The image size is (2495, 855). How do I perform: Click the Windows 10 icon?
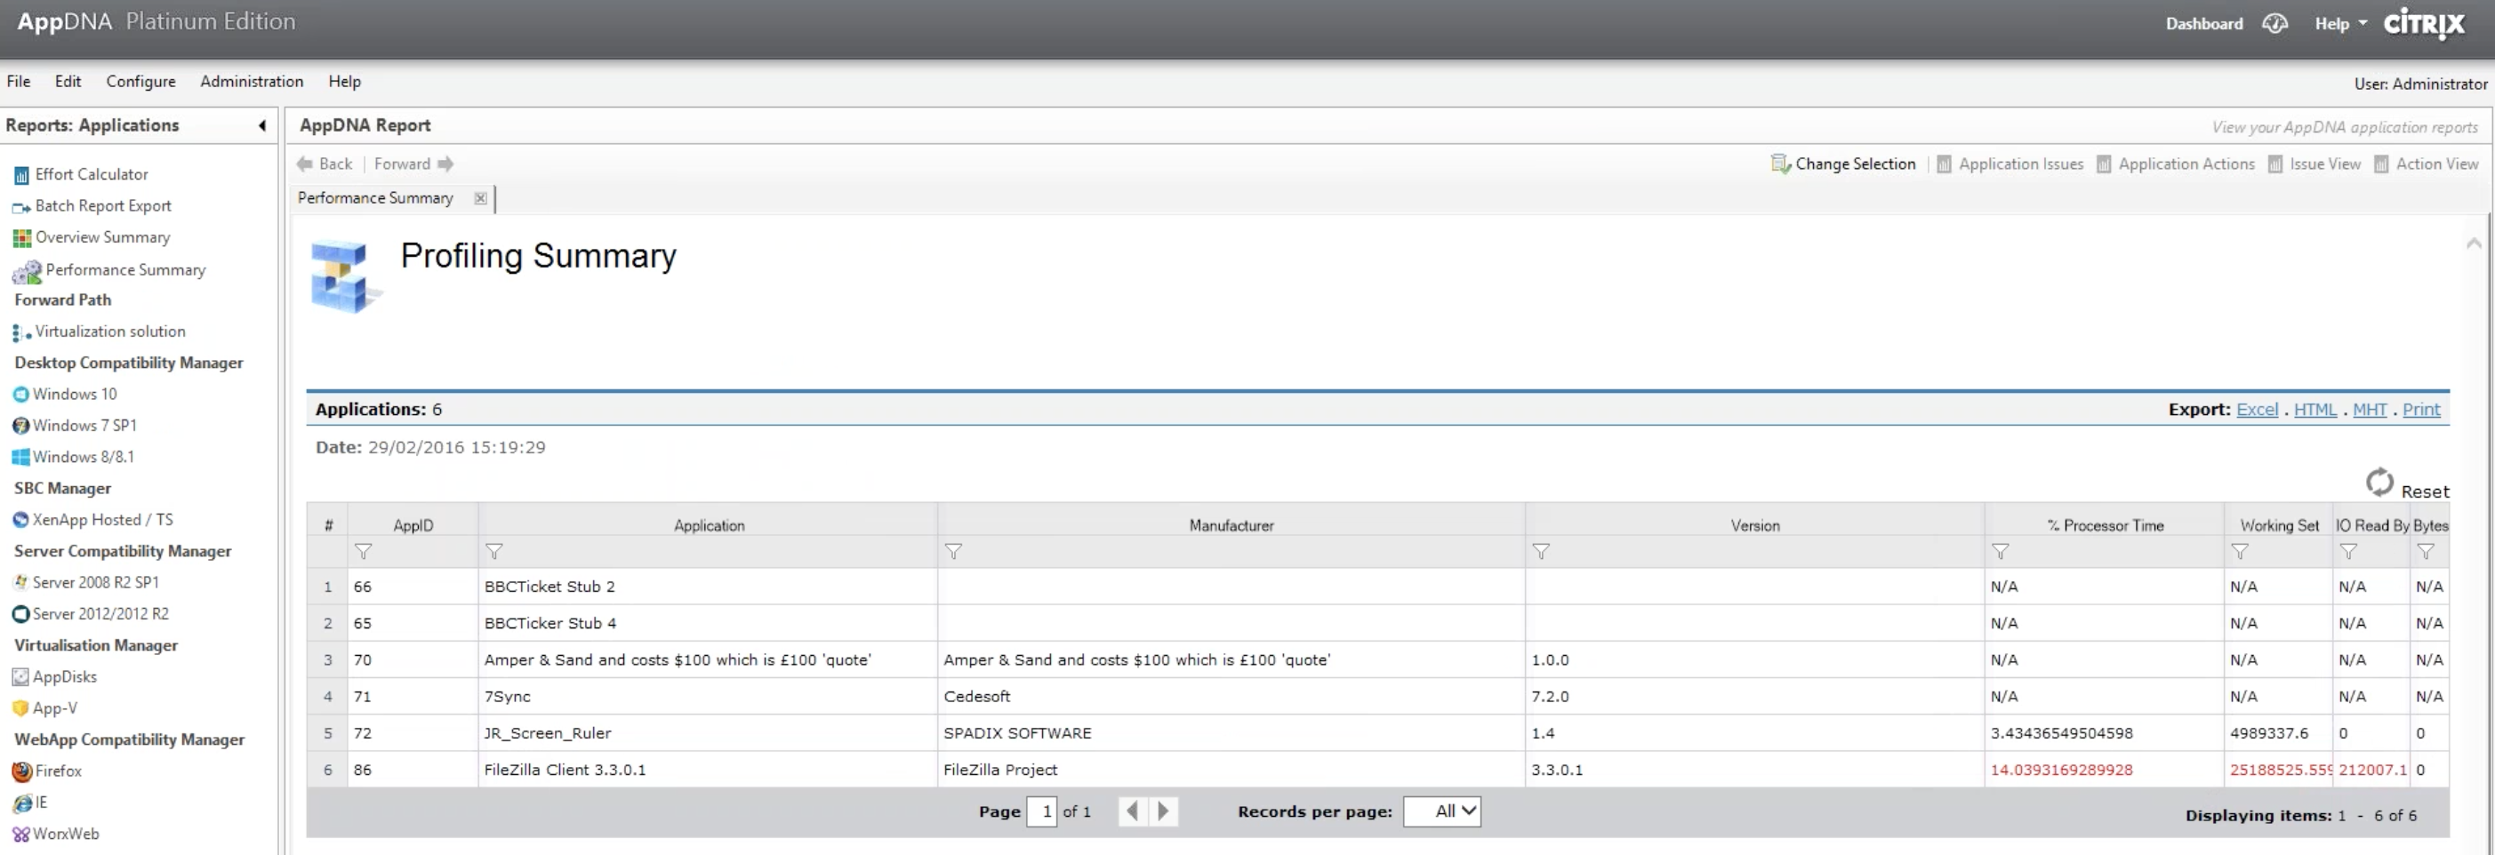tap(20, 396)
